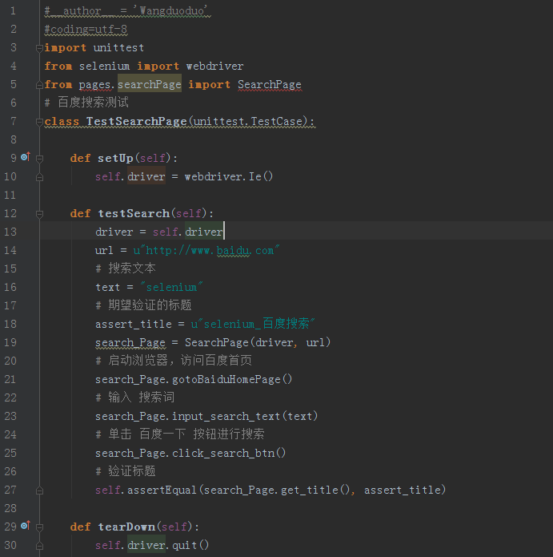Click class name 'TestSearchPage'
The image size is (553, 557).
136,122
